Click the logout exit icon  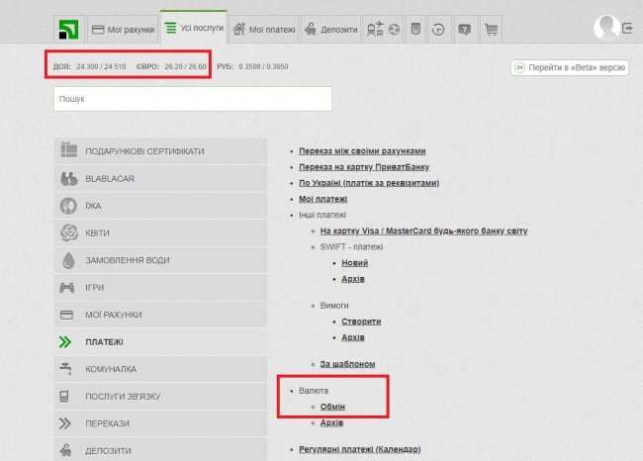coord(628,29)
